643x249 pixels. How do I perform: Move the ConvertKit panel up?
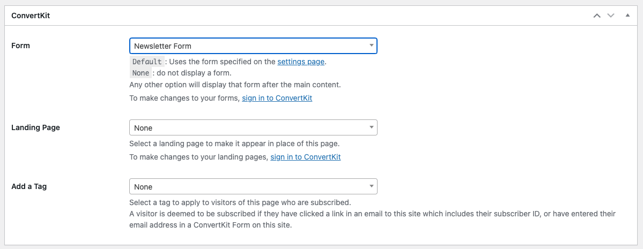(597, 16)
